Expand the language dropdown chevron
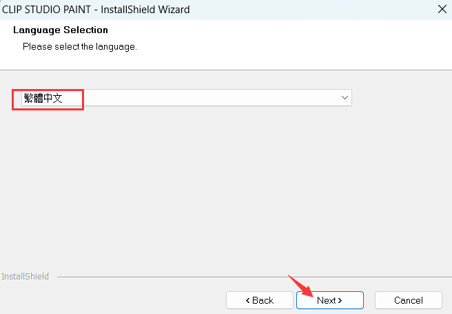 pos(345,98)
